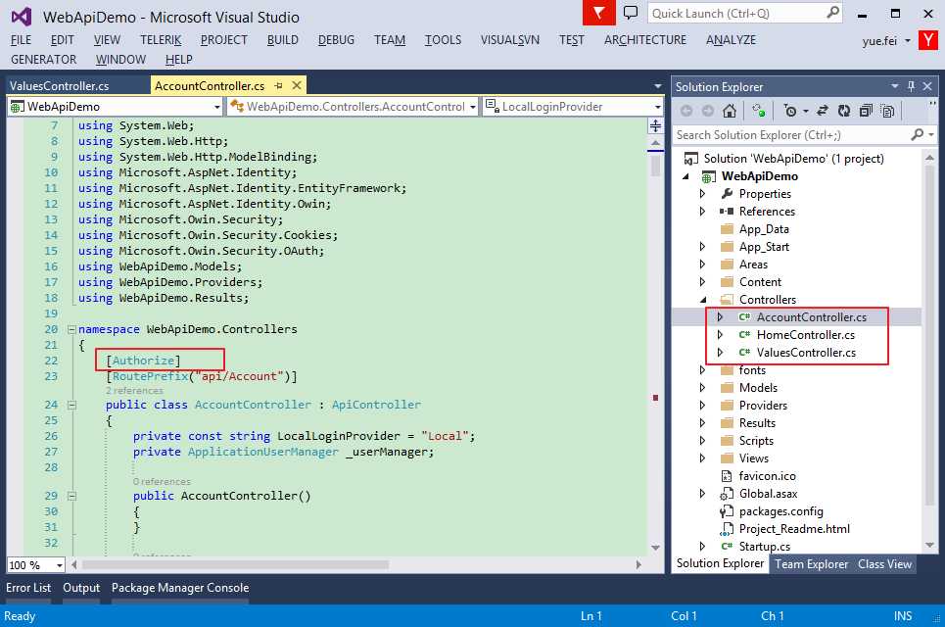Collapse the namespace block on line 20
This screenshot has width=945, height=627.
coord(71,329)
